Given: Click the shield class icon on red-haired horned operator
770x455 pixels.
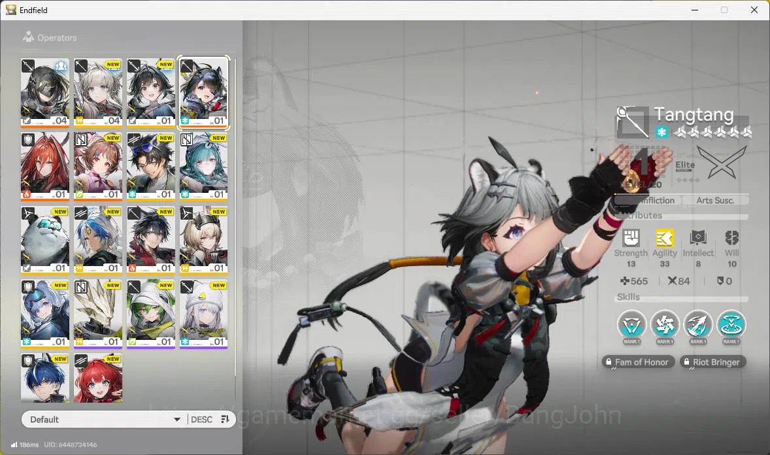Looking at the screenshot, I should point(28,139).
